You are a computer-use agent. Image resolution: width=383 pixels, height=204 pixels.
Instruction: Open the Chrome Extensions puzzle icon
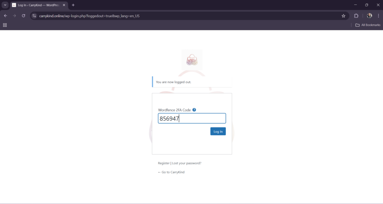pos(356,16)
